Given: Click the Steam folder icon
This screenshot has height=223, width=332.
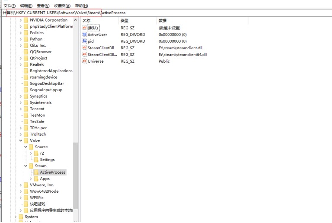Looking at the screenshot, I should point(31,166).
